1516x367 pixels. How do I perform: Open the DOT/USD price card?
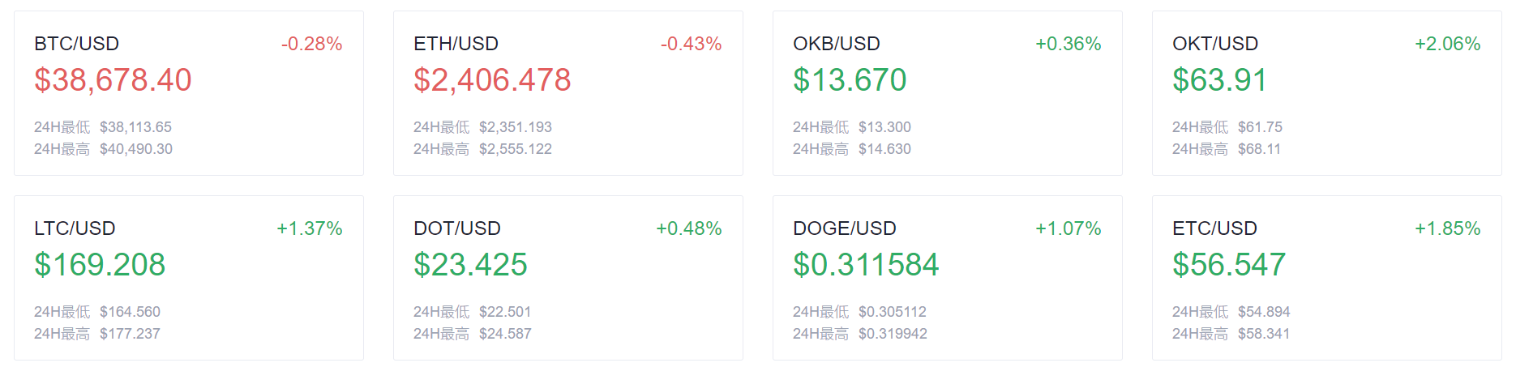click(x=568, y=278)
